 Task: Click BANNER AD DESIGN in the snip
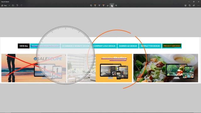coord(128,46)
